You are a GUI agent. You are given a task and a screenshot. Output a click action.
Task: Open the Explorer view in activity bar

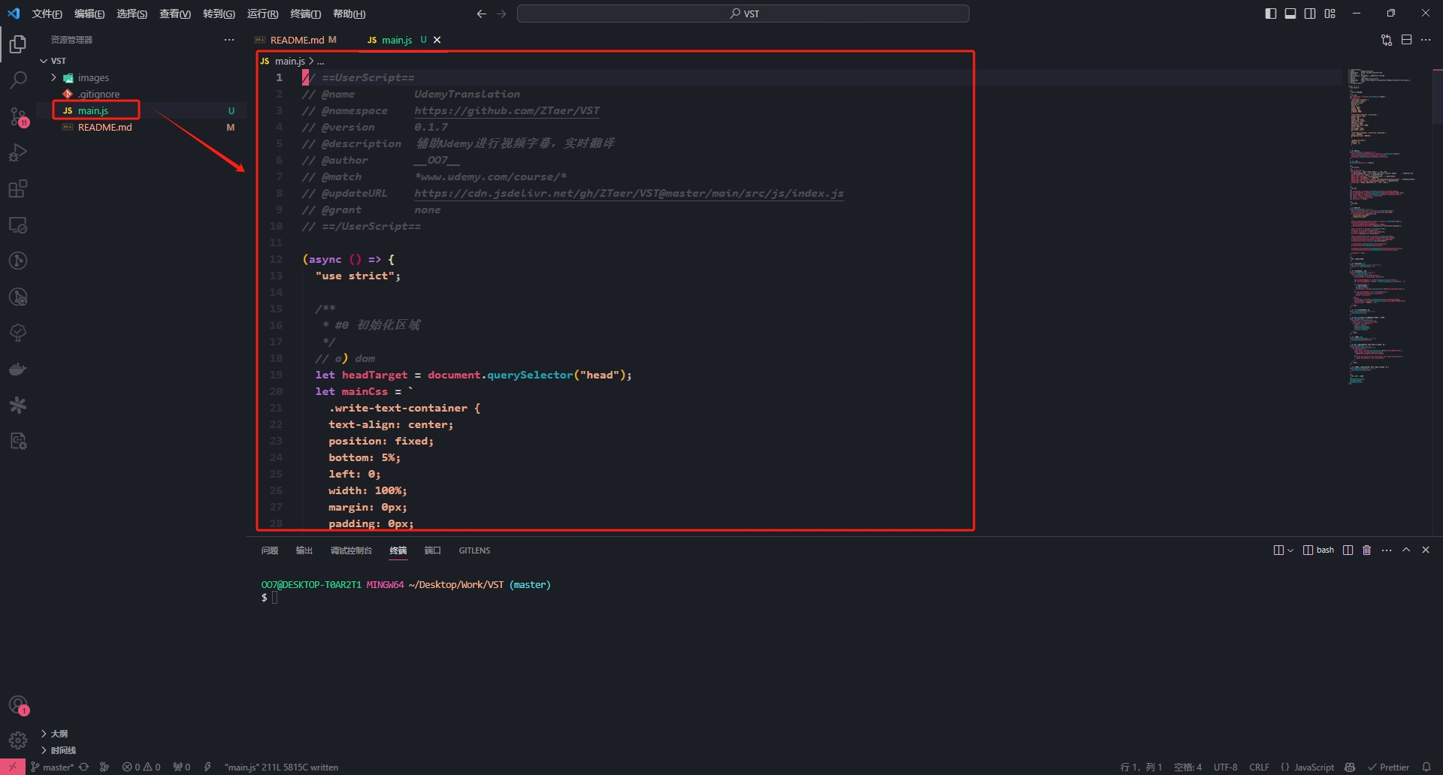(x=18, y=44)
